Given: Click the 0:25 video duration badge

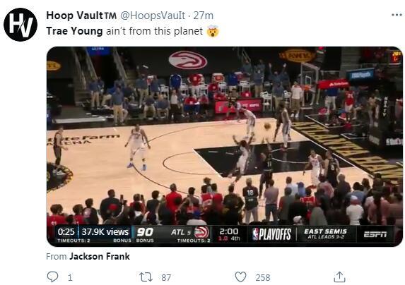Looking at the screenshot, I should point(66,232).
